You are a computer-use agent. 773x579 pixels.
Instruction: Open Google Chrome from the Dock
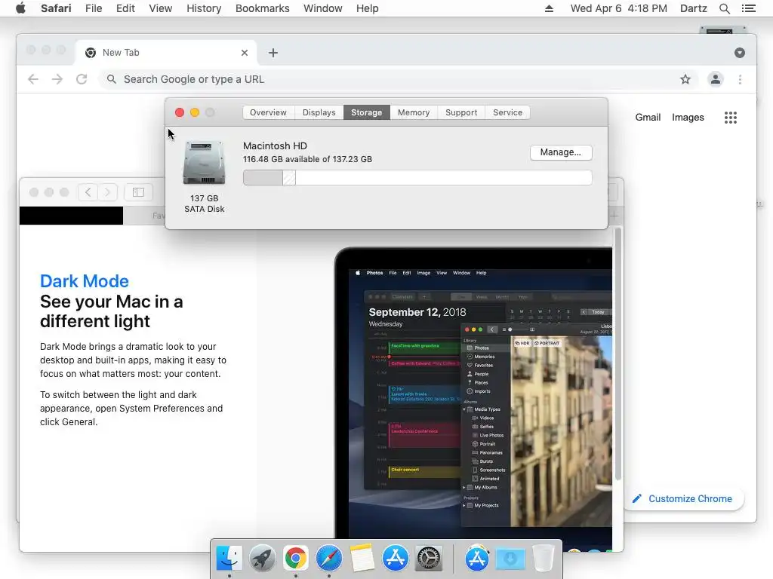[x=295, y=558]
